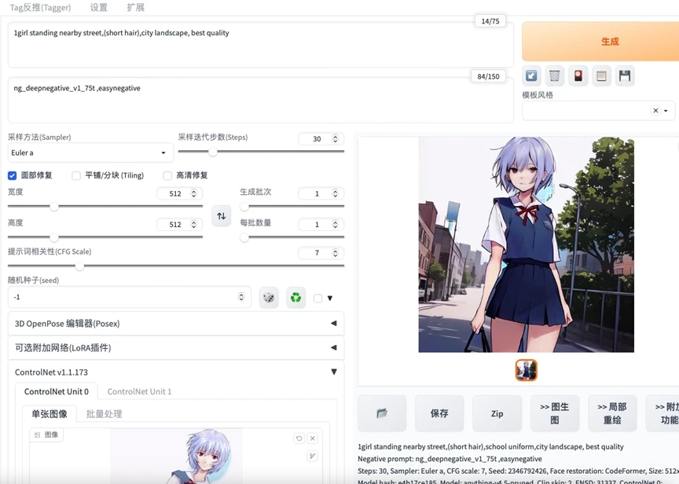Expand extra seed options triangle
Image resolution: width=679 pixels, height=484 pixels.
pos(330,298)
